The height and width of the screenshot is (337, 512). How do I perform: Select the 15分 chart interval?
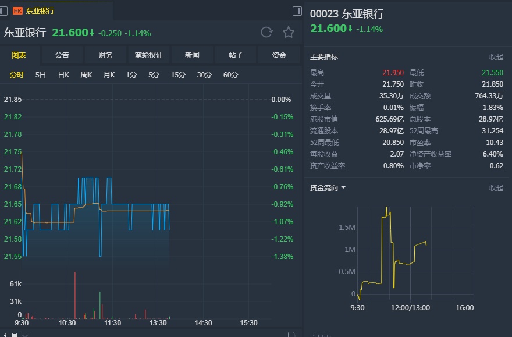click(x=178, y=75)
